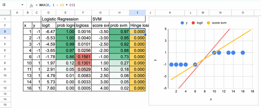Select column D header
Image resolution: width=261 pixels, height=108 pixels.
(48, 13)
